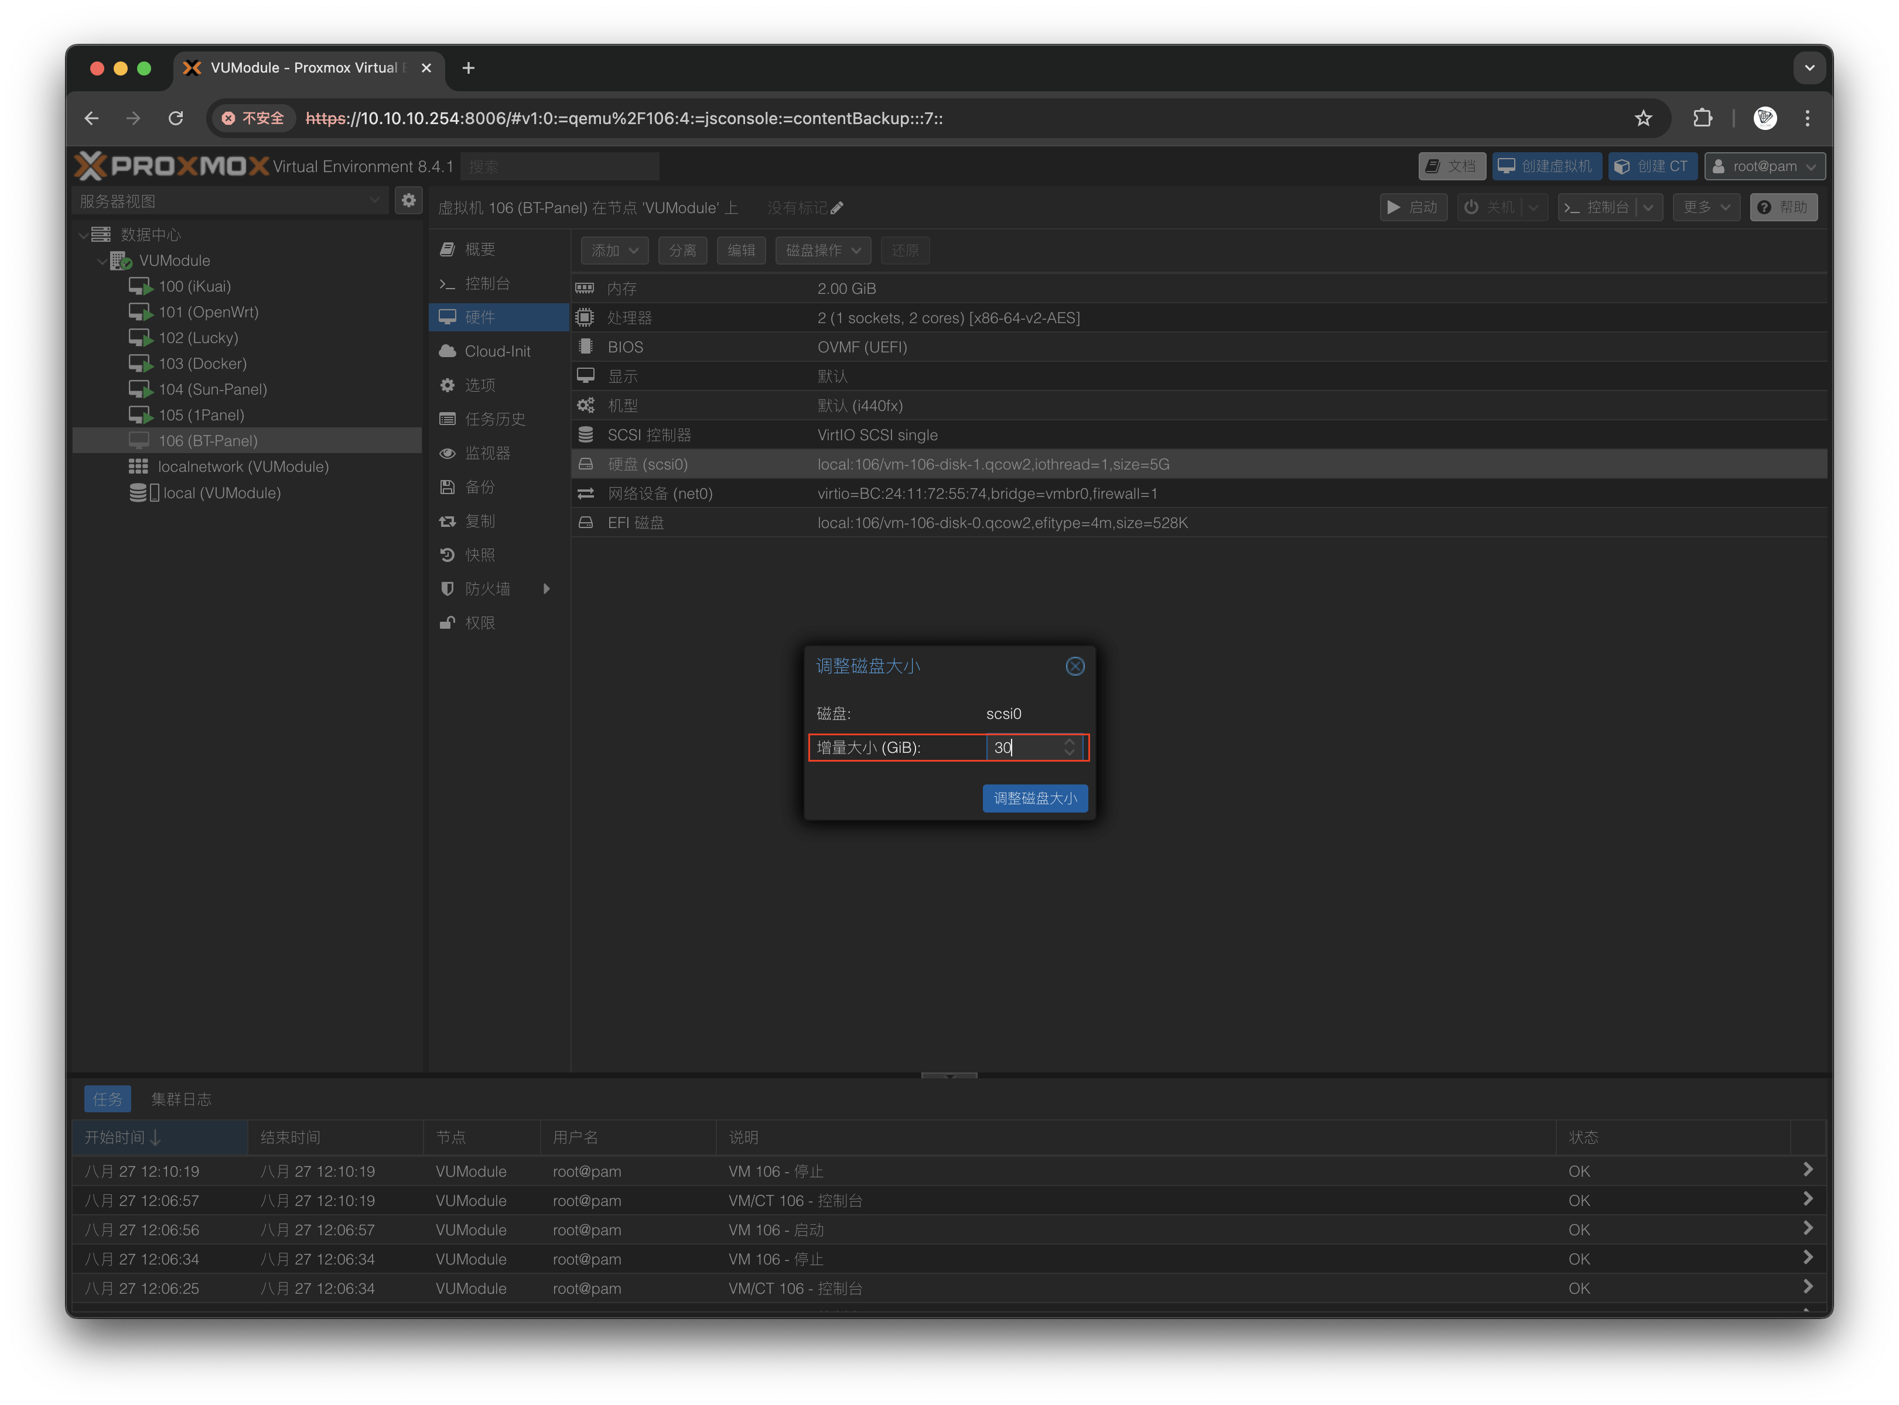Edit tags with the pencil icon

pos(837,208)
